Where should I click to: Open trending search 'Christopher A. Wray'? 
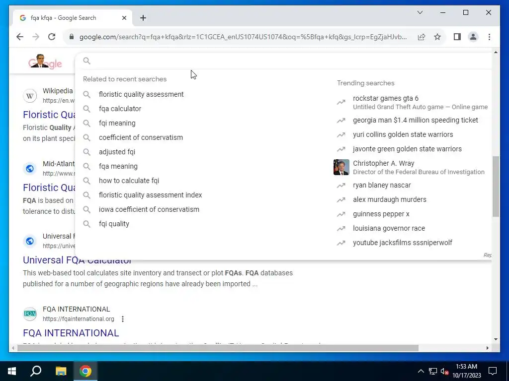[x=384, y=163]
